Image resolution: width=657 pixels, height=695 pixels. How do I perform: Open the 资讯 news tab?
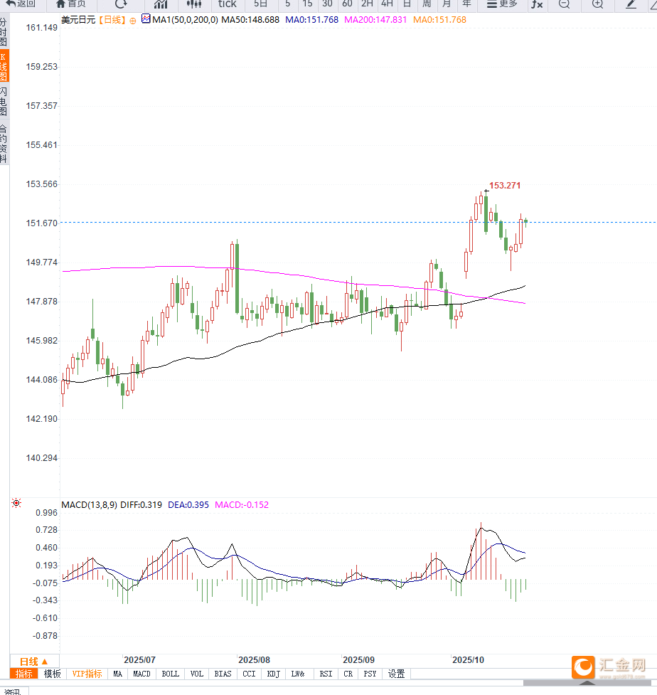tap(14, 691)
